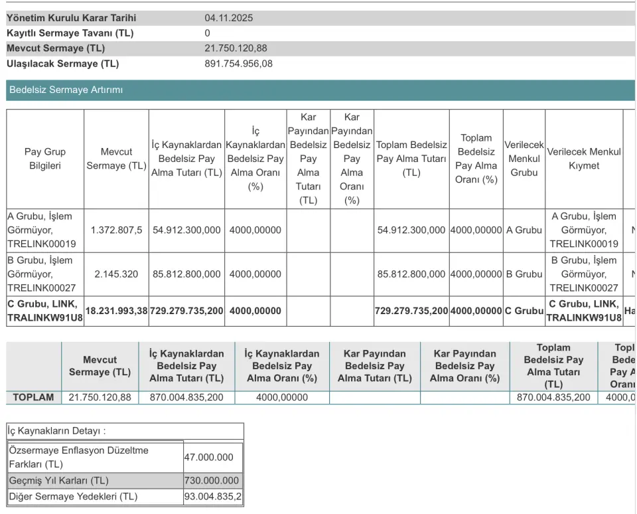
Task: Click B Grubu current capital 2.145.320
Action: point(116,274)
